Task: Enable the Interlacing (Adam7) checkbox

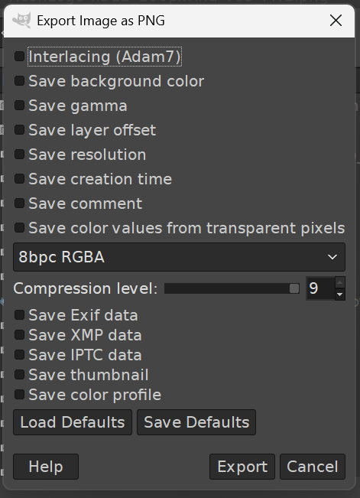Action: pos(19,57)
